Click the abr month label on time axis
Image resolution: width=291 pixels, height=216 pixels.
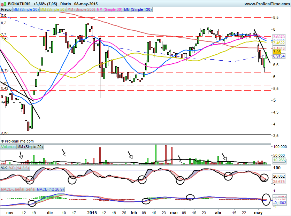tap(218, 213)
